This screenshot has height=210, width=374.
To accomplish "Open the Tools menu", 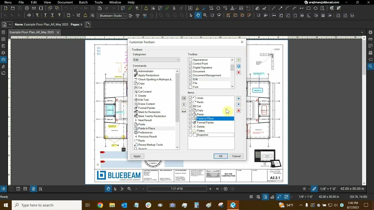I will (98, 2).
